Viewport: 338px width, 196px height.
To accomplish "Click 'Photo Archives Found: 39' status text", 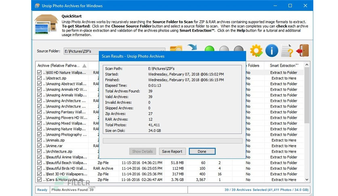I will [x=72, y=190].
